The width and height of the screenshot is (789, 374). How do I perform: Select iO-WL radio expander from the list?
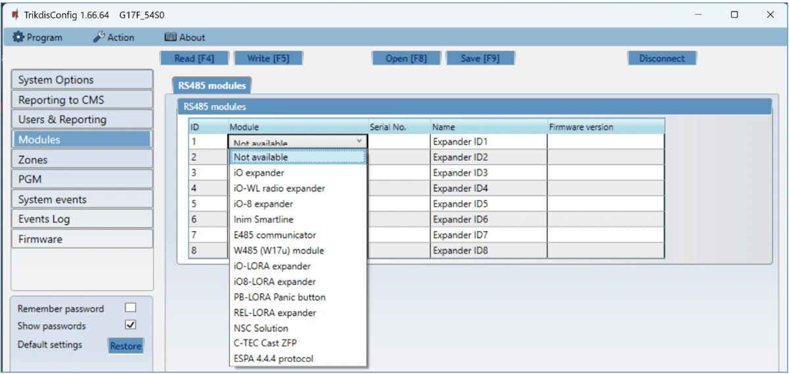coord(279,188)
